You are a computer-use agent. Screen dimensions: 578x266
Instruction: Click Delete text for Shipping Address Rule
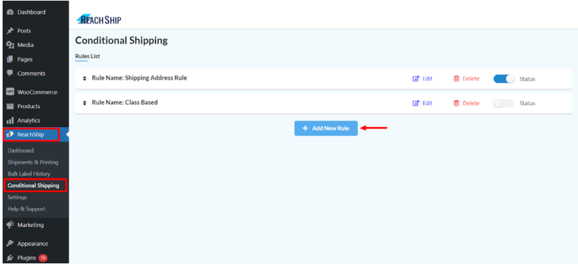pos(471,79)
